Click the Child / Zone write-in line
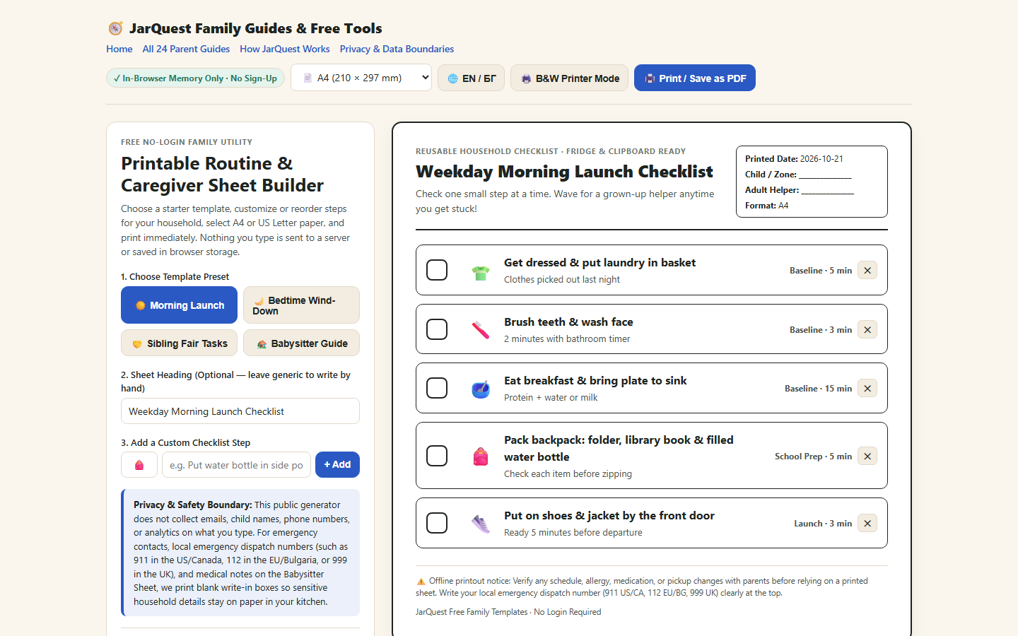The image size is (1018, 636). [825, 175]
